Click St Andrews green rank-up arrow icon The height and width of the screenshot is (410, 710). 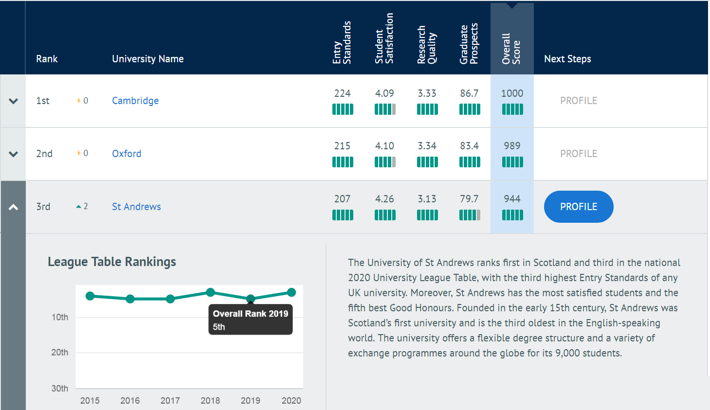[78, 207]
